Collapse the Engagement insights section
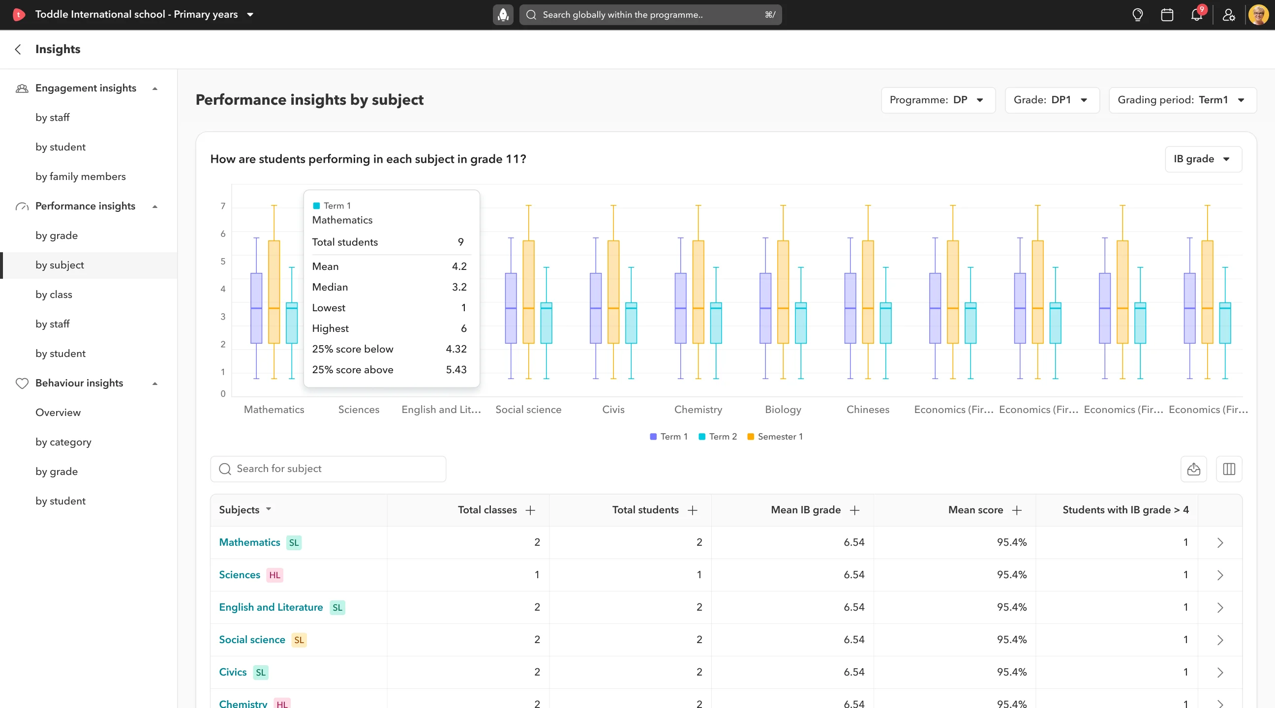This screenshot has width=1275, height=708. [x=155, y=88]
